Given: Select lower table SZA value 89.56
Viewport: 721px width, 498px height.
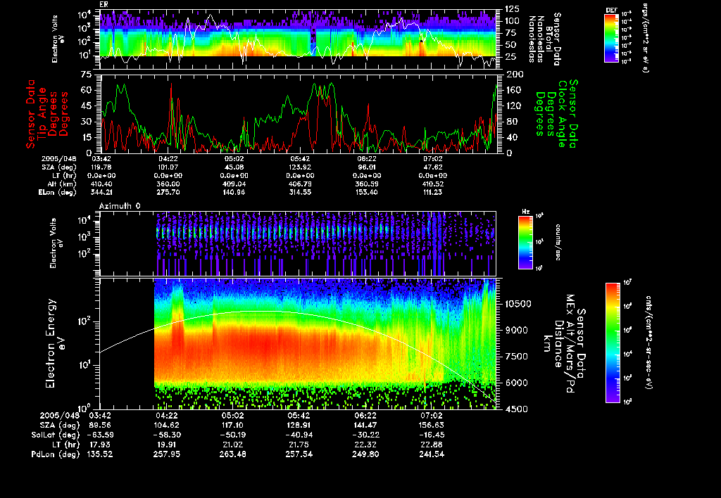Looking at the screenshot, I should (99, 426).
